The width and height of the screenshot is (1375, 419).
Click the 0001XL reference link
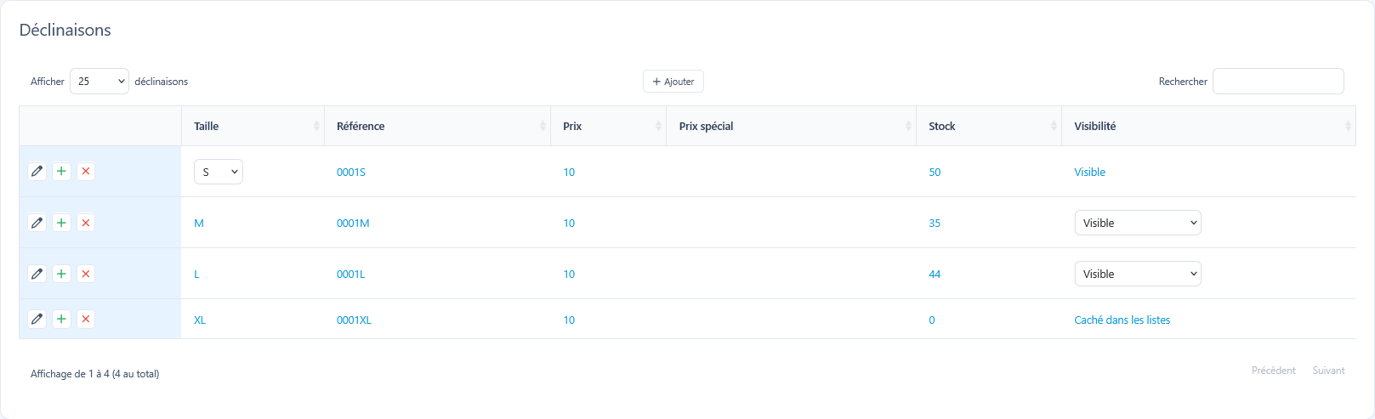click(x=354, y=320)
